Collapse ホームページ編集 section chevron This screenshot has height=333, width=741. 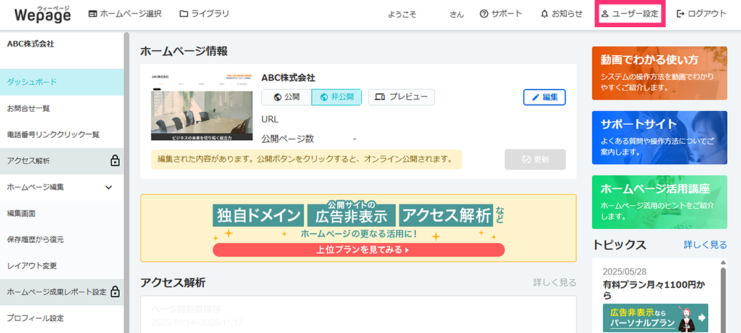coord(109,187)
